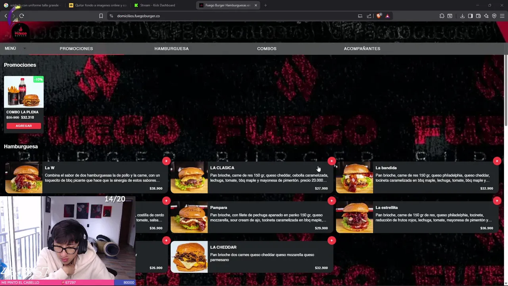Click the share page icon

pos(369,16)
